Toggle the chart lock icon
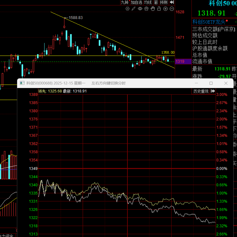Image resolution: width=237 pixels, height=237 pixels. [159, 9]
